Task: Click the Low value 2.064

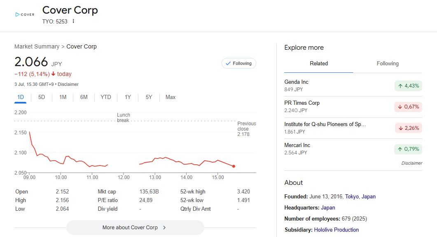Action: tap(62, 209)
